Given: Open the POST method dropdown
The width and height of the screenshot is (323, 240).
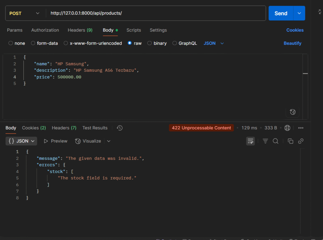Looking at the screenshot, I should tap(25, 13).
